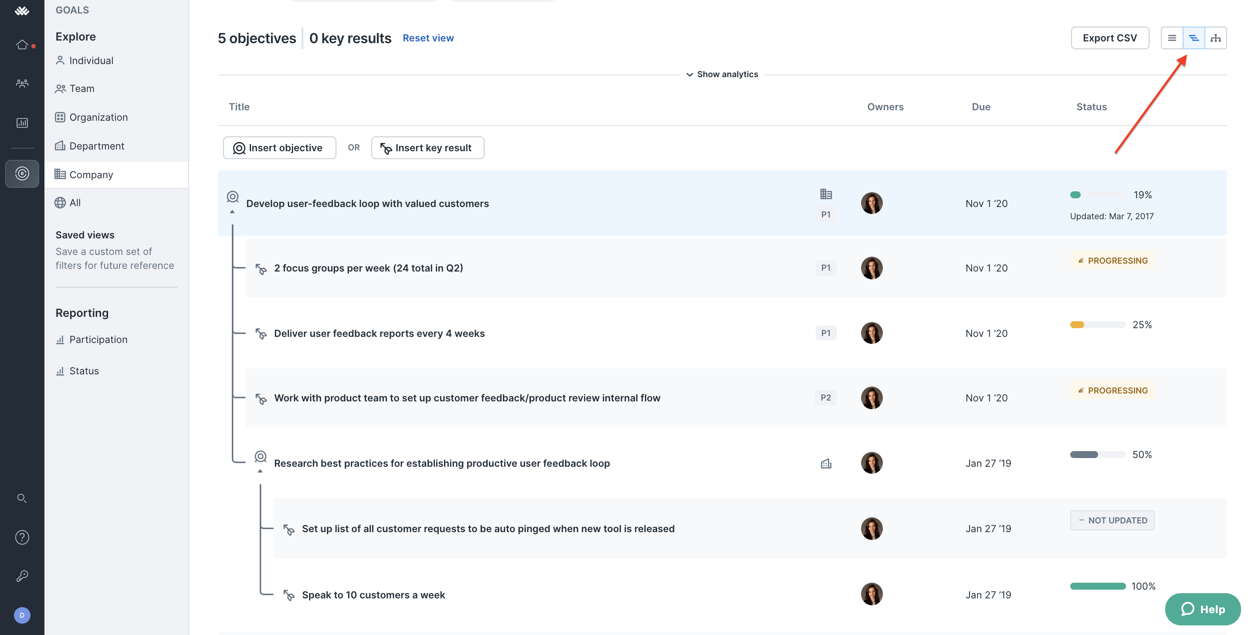The height and width of the screenshot is (635, 1255).
Task: Click Export CSV button
Action: tap(1109, 38)
